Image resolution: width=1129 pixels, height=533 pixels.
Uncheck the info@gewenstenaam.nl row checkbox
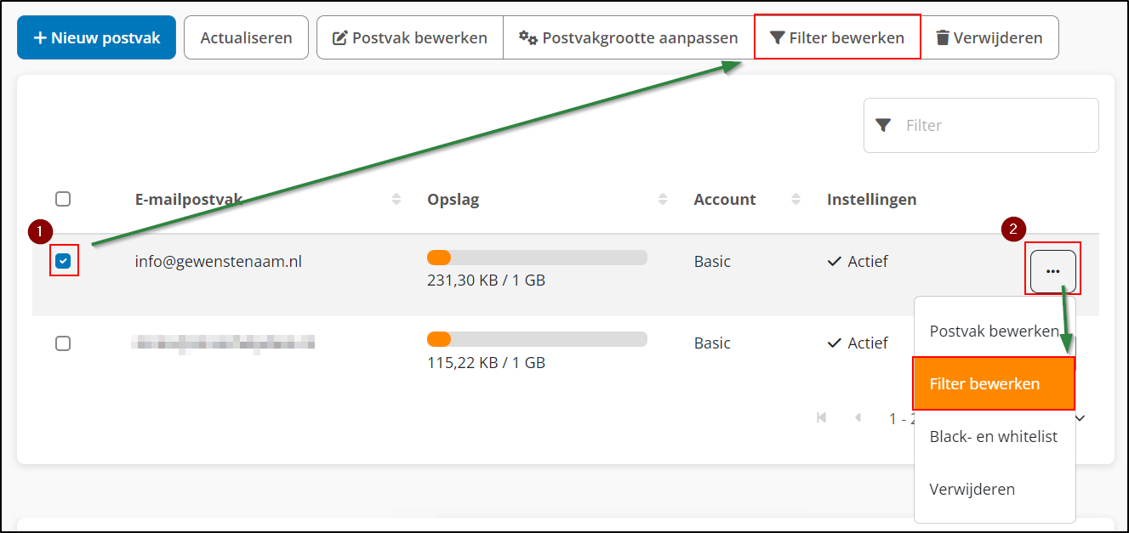tap(63, 261)
